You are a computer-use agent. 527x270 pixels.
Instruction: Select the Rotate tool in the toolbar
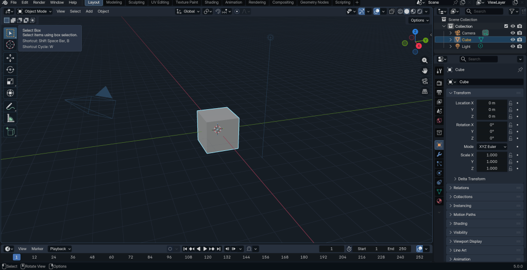(x=10, y=70)
